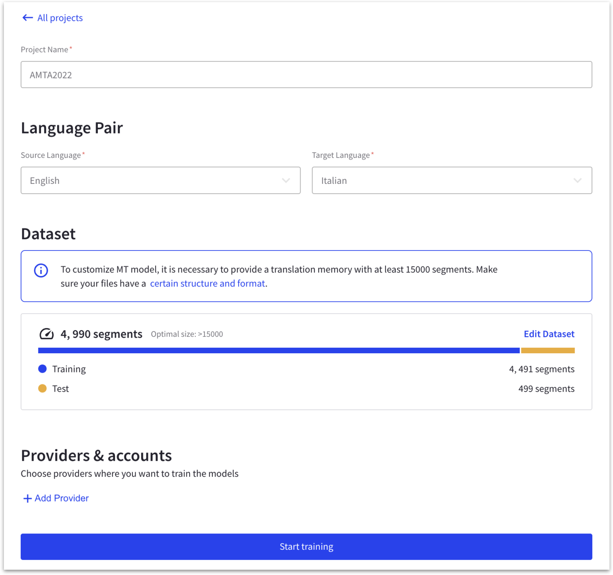Image resolution: width=613 pixels, height=575 pixels.
Task: Click the chevron on the Italian selector
Action: click(x=577, y=180)
